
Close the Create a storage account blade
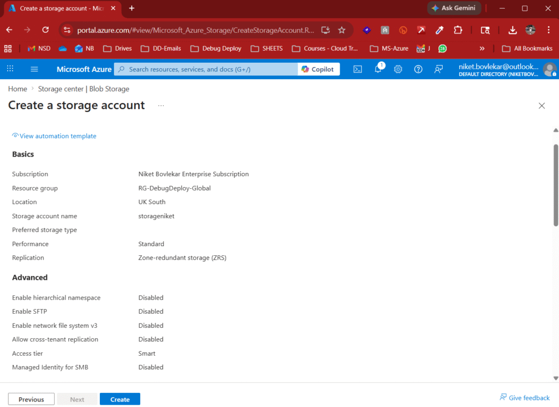coord(542,105)
